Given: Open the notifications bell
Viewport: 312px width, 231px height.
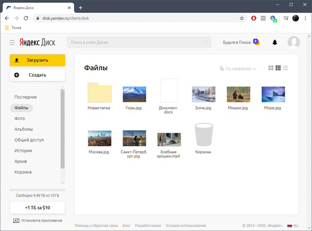Looking at the screenshot, I should tap(275, 42).
